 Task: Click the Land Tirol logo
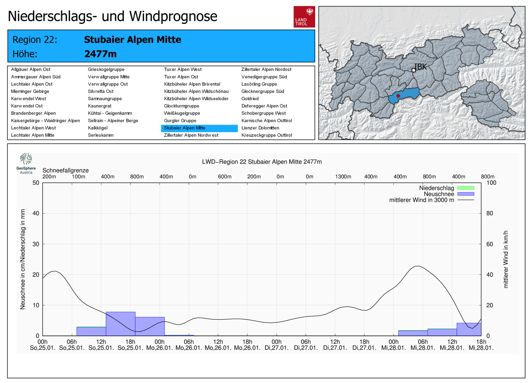click(304, 17)
